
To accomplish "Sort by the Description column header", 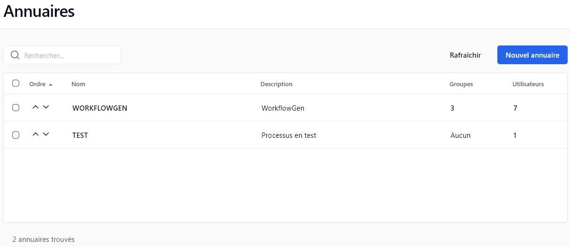I will (x=276, y=84).
